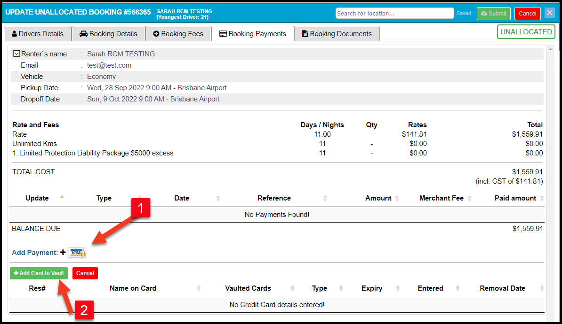
Task: Submit the booking update
Action: point(494,14)
